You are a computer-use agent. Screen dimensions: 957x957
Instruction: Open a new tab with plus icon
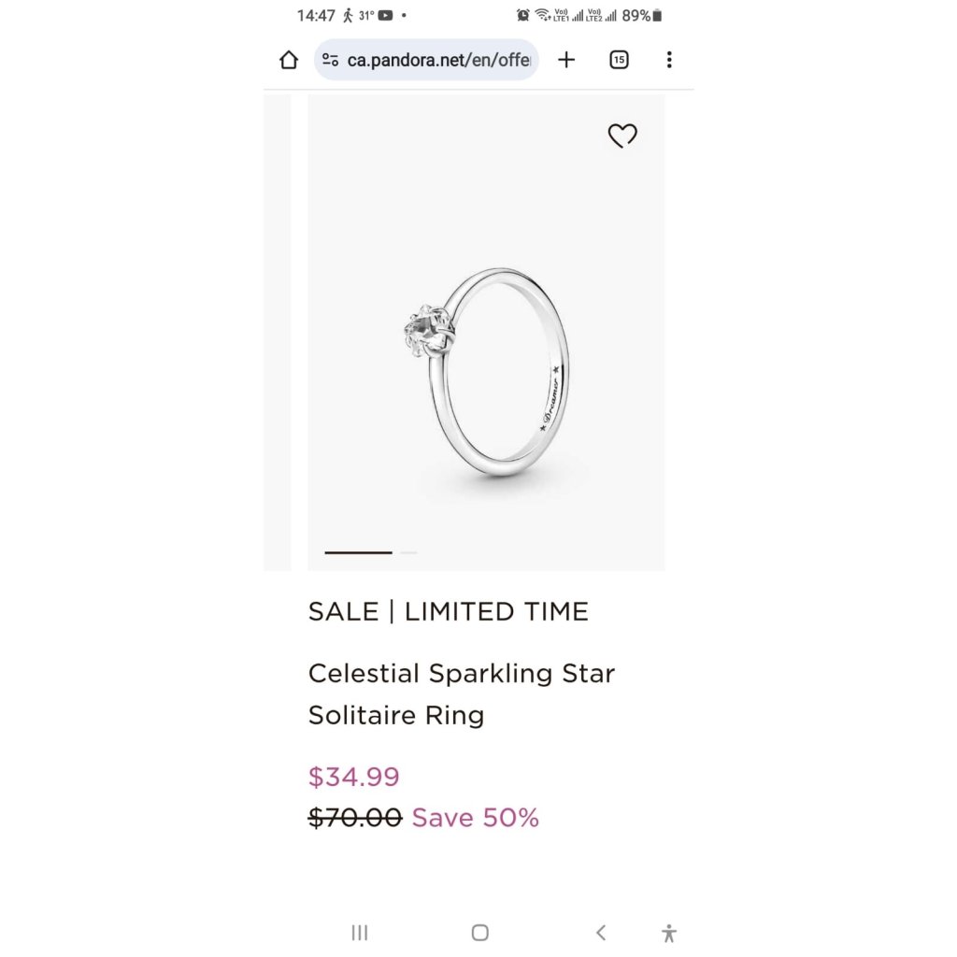[x=566, y=60]
